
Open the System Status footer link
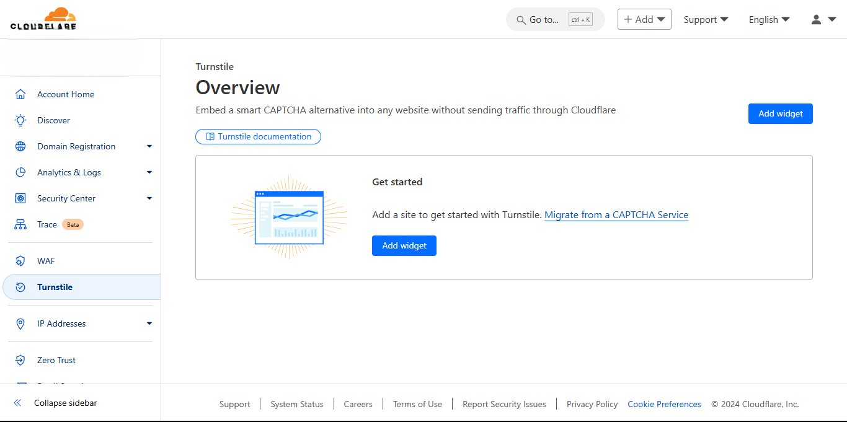pos(297,404)
